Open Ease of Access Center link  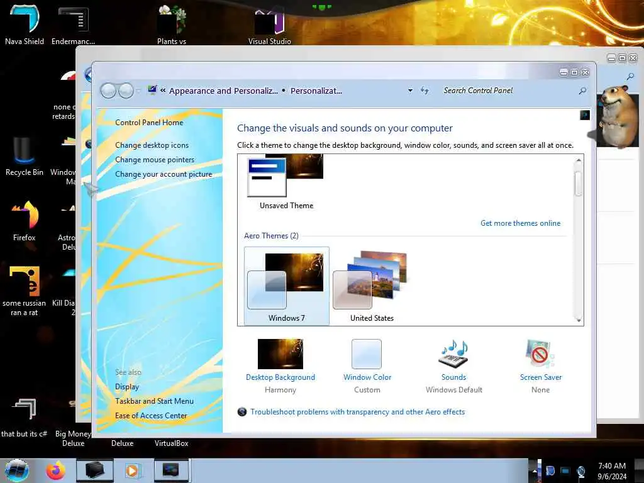click(x=151, y=415)
